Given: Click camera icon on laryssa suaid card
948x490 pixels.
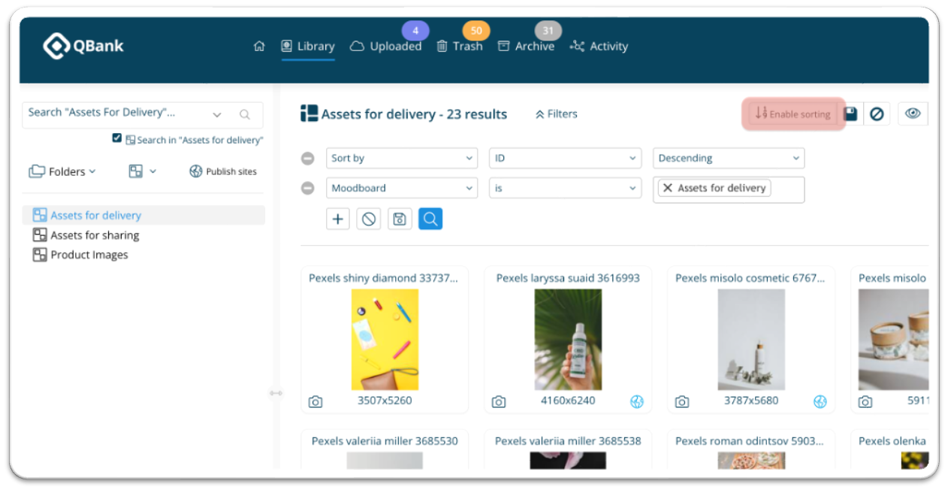Looking at the screenshot, I should coord(499,402).
